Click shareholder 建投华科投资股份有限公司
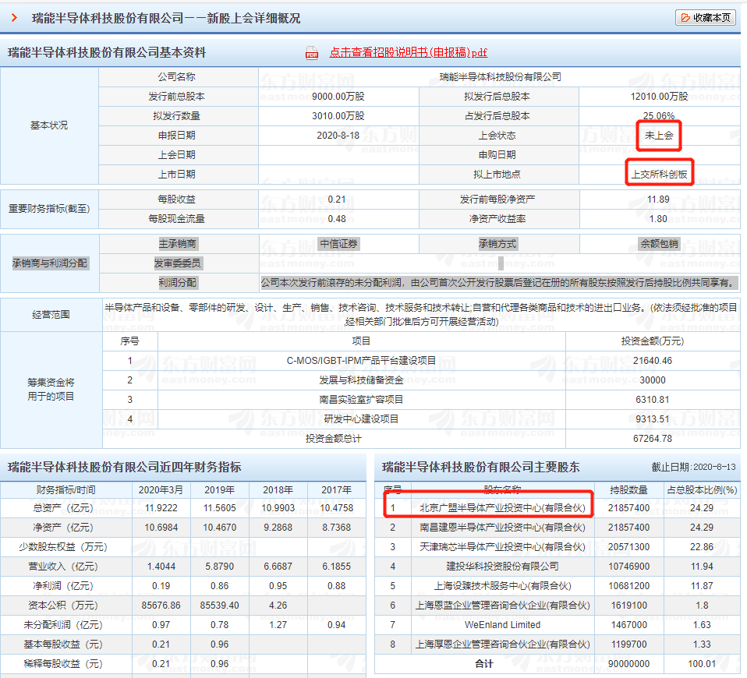747x678 pixels. point(502,567)
